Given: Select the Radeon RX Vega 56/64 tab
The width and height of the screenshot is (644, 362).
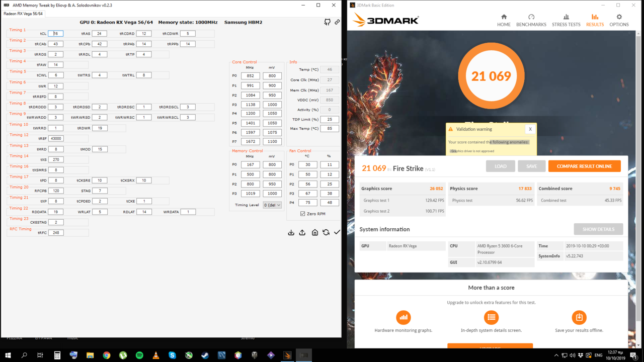Looking at the screenshot, I should pyautogui.click(x=23, y=14).
